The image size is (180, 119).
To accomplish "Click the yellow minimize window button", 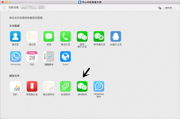I will [6, 2].
